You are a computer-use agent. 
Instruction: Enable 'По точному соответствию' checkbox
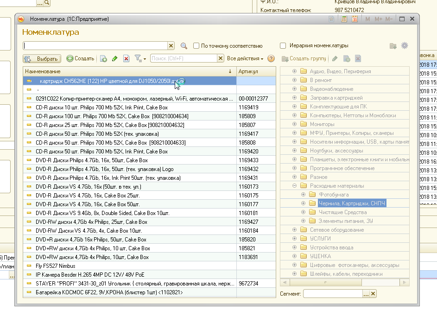[197, 46]
